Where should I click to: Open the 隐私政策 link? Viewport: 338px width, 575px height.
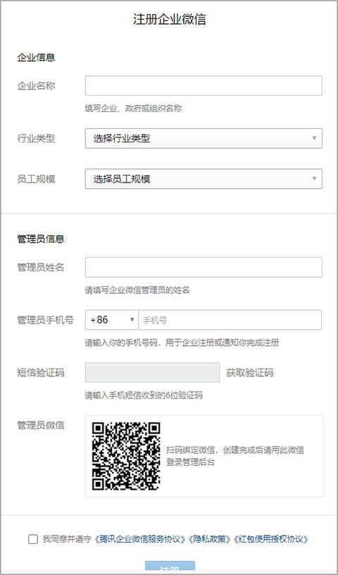(209, 539)
